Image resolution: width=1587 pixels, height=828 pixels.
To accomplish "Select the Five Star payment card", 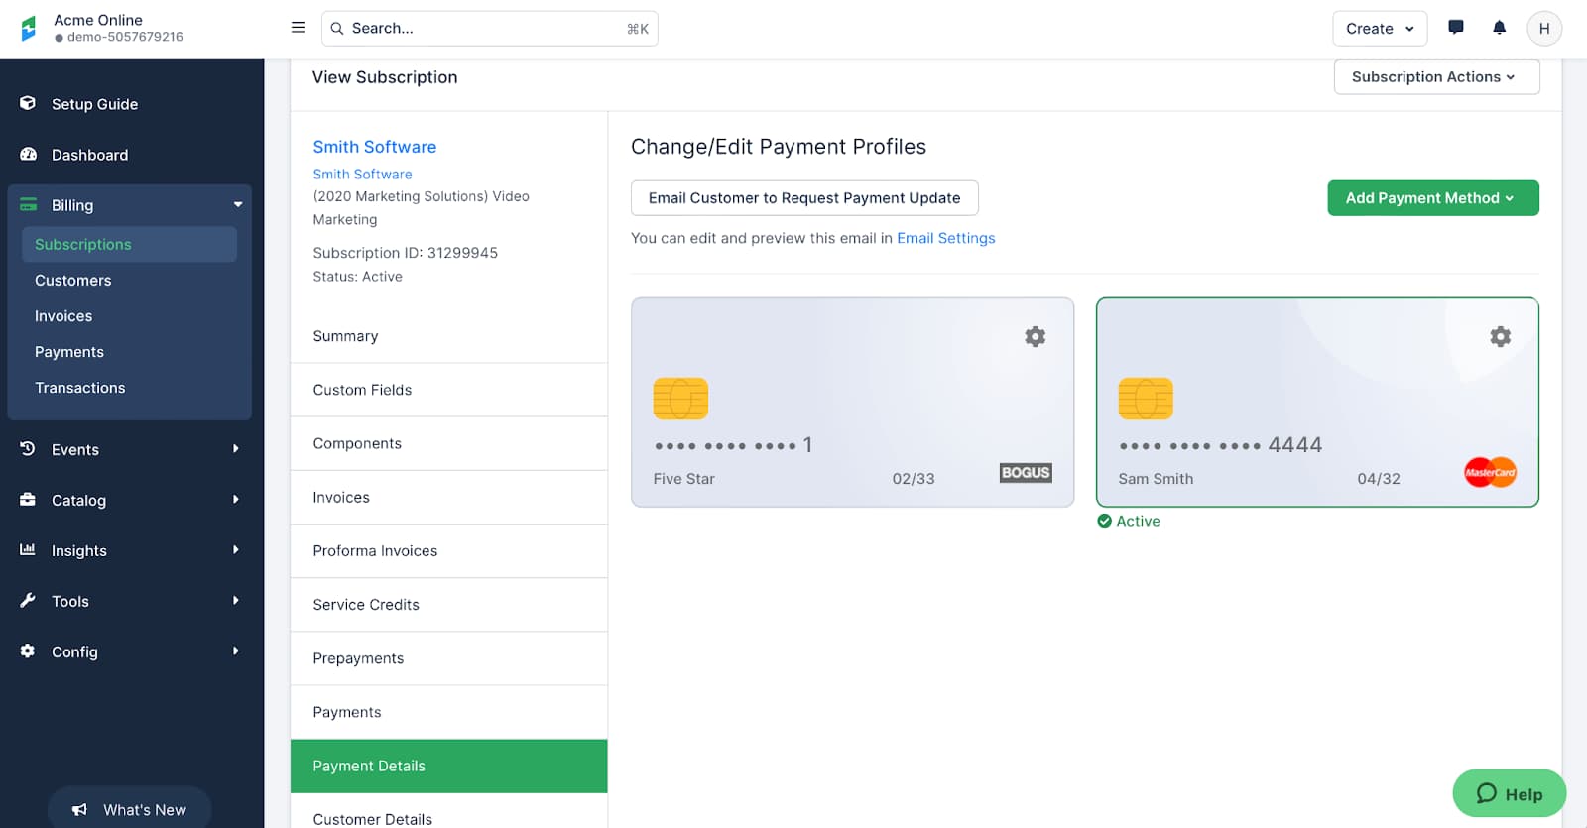I will [851, 416].
